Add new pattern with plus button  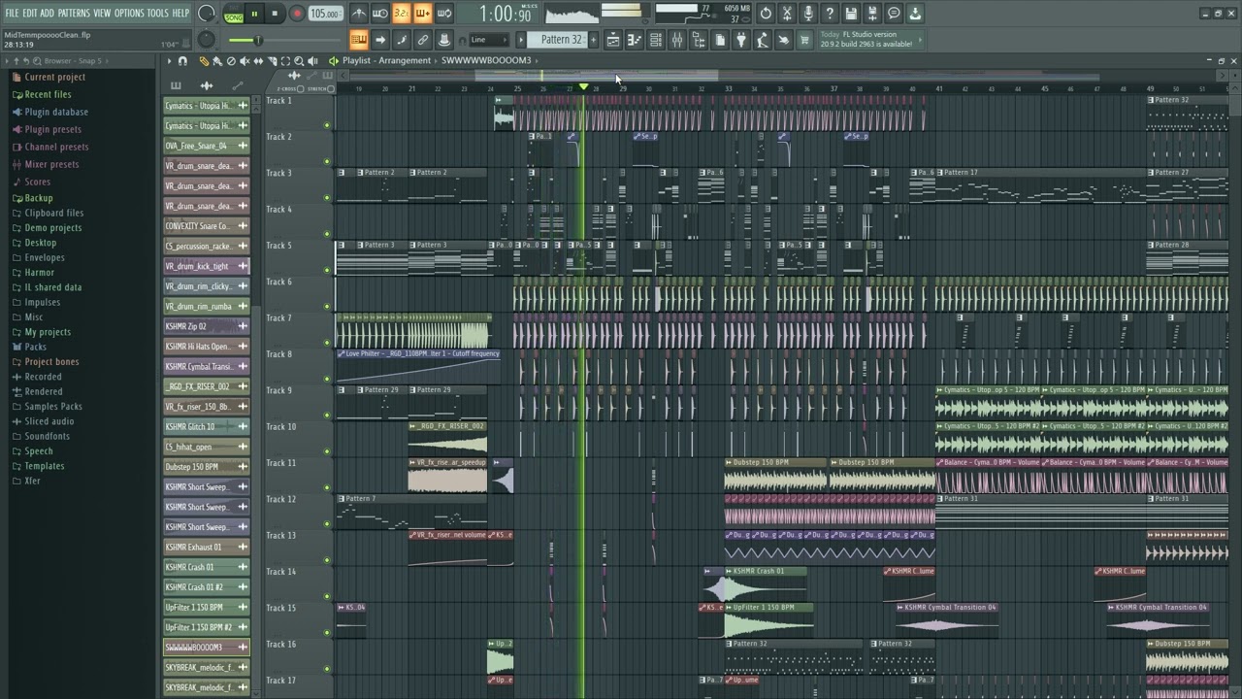point(593,40)
